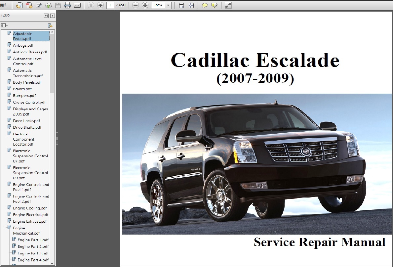Open the Engine Part 1.pdf bookmark

[x=33, y=240]
